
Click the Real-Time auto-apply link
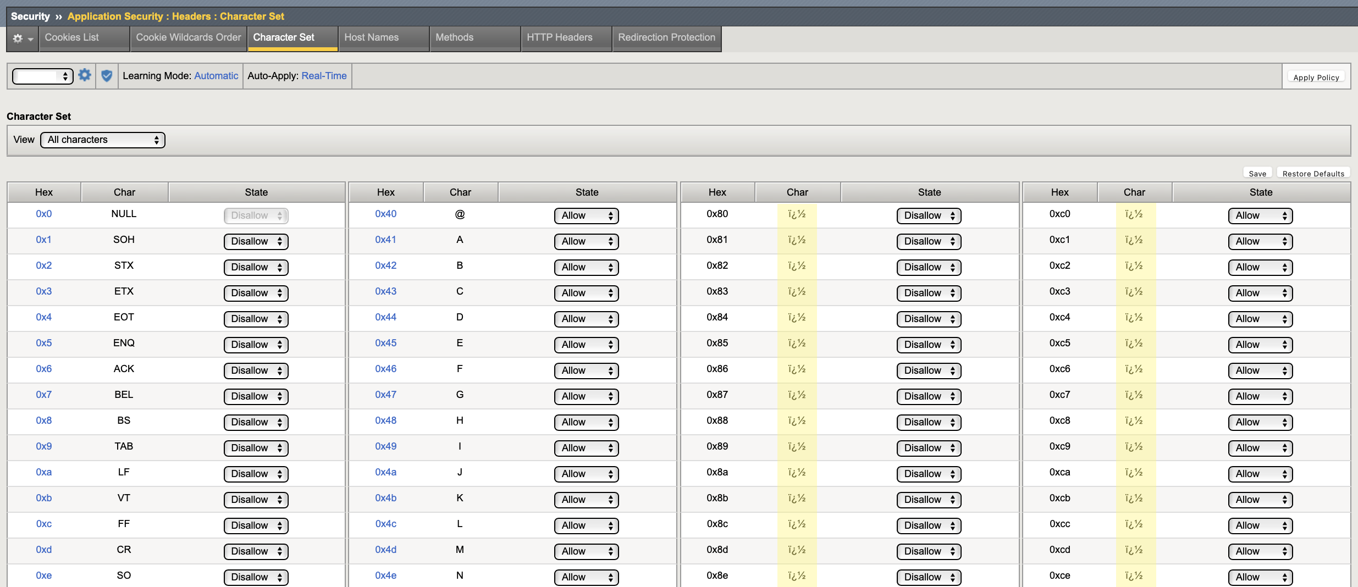(324, 76)
